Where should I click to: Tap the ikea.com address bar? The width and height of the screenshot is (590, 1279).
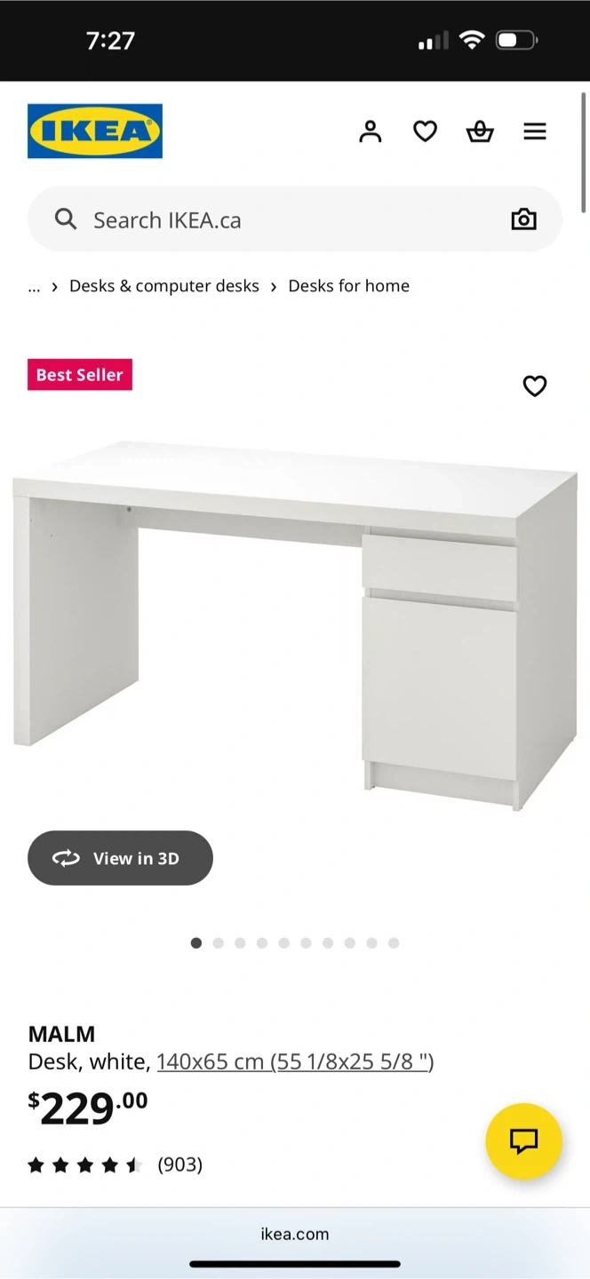click(295, 1234)
